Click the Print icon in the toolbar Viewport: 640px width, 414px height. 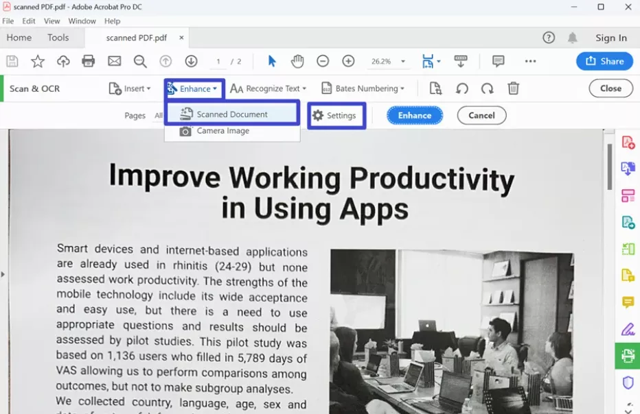tap(89, 61)
